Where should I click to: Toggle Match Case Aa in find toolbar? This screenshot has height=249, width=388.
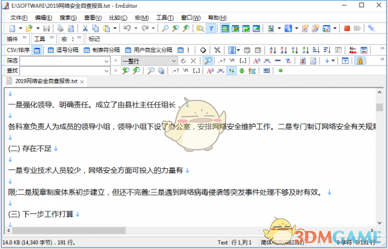[210, 70]
